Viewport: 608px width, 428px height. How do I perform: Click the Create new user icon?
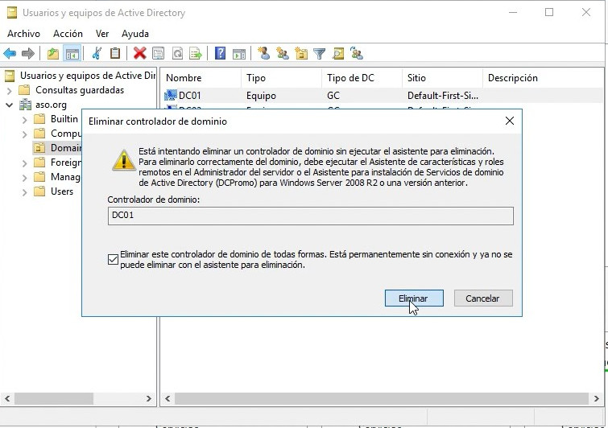[x=263, y=54]
